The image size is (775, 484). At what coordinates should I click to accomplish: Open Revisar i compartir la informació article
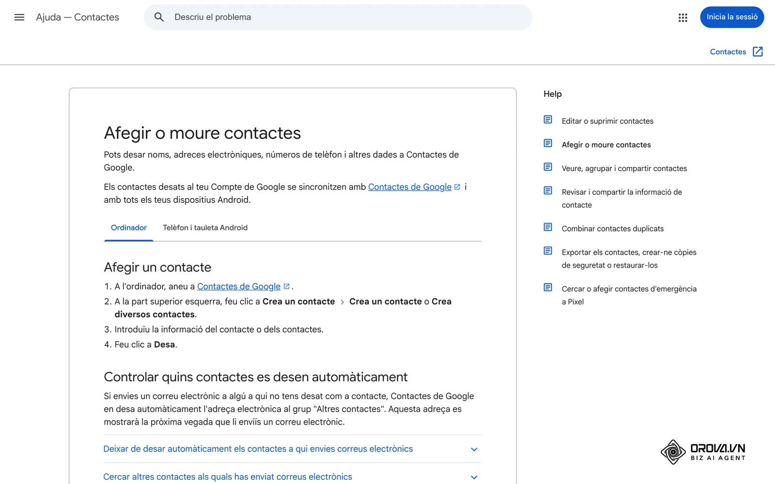(x=622, y=198)
